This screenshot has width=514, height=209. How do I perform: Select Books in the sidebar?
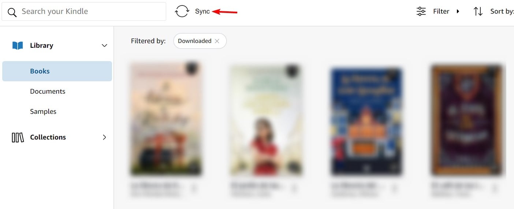57,71
